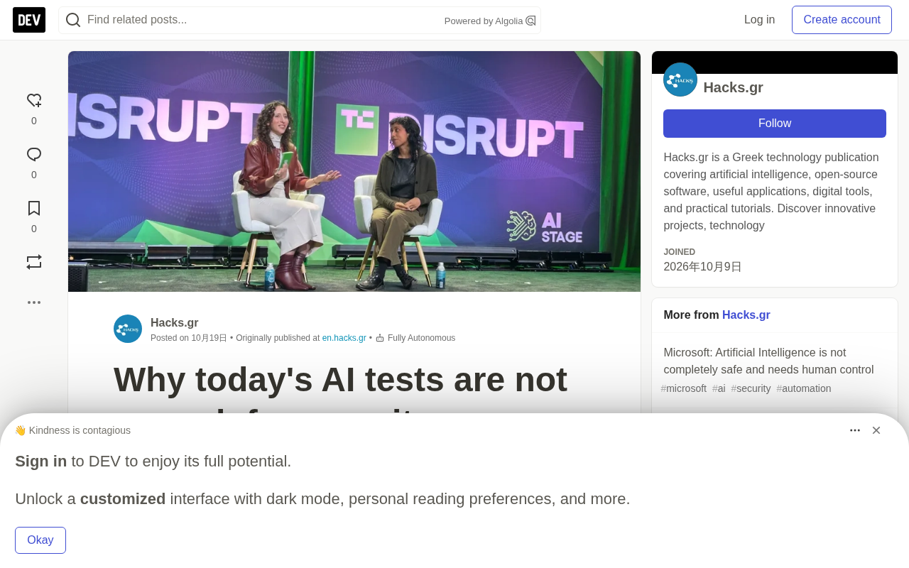909x568 pixels.
Task: Select the #ai tag
Action: click(x=719, y=388)
